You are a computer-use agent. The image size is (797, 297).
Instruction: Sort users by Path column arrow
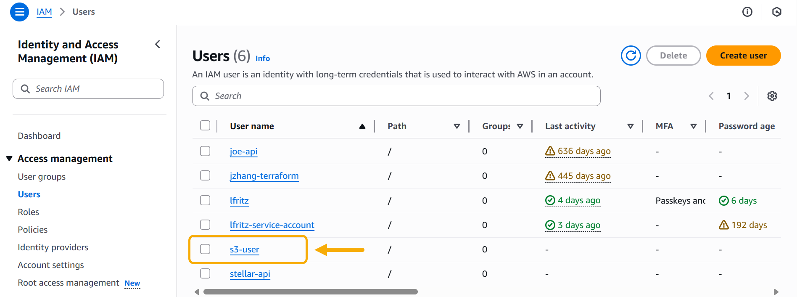457,126
